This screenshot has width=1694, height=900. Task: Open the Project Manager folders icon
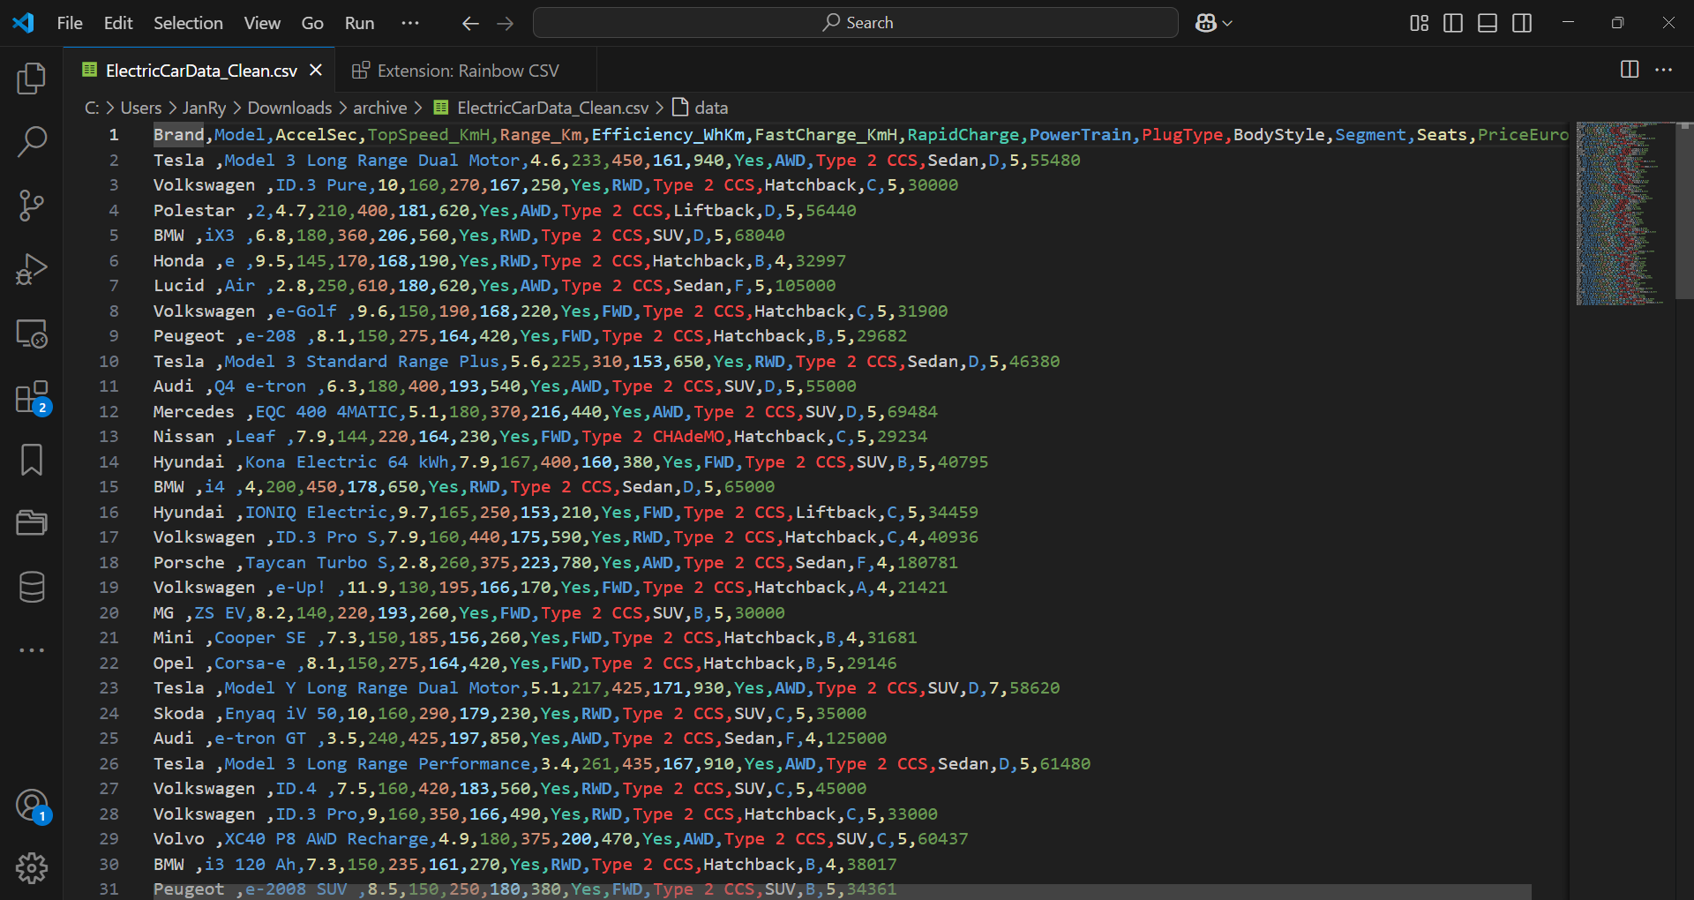(32, 523)
